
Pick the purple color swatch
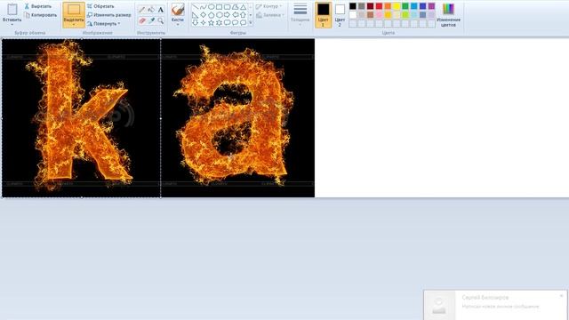pos(431,6)
